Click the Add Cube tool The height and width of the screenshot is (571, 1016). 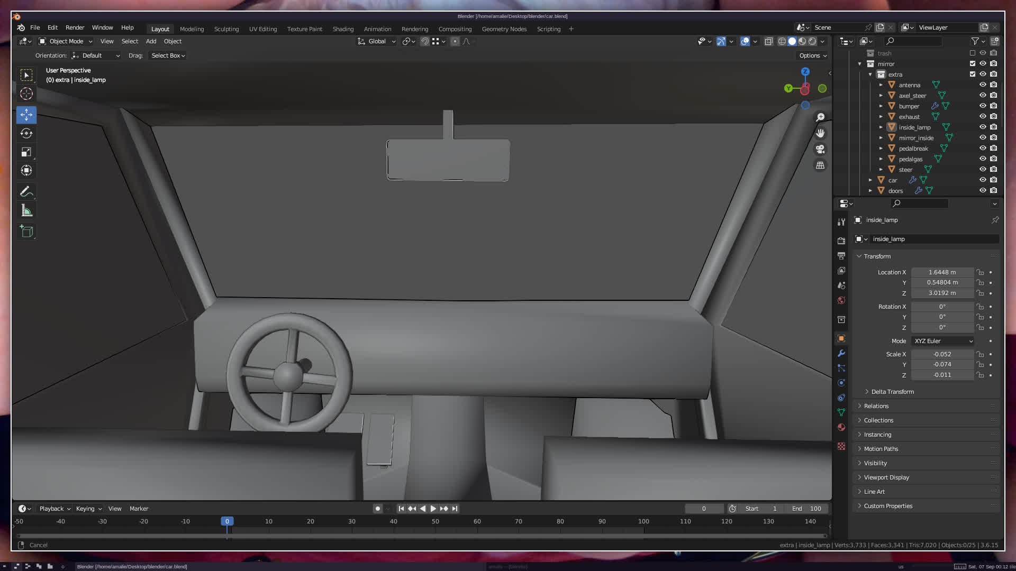pos(26,232)
